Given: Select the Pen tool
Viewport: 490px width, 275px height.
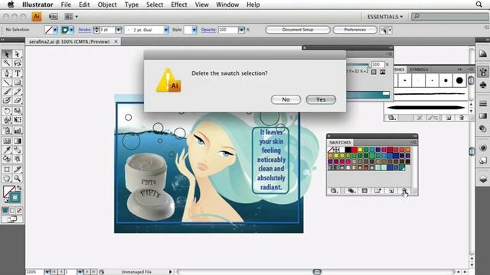Looking at the screenshot, I should [7, 73].
